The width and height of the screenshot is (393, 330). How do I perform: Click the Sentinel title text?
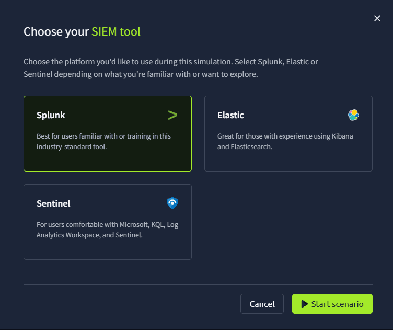coord(53,203)
